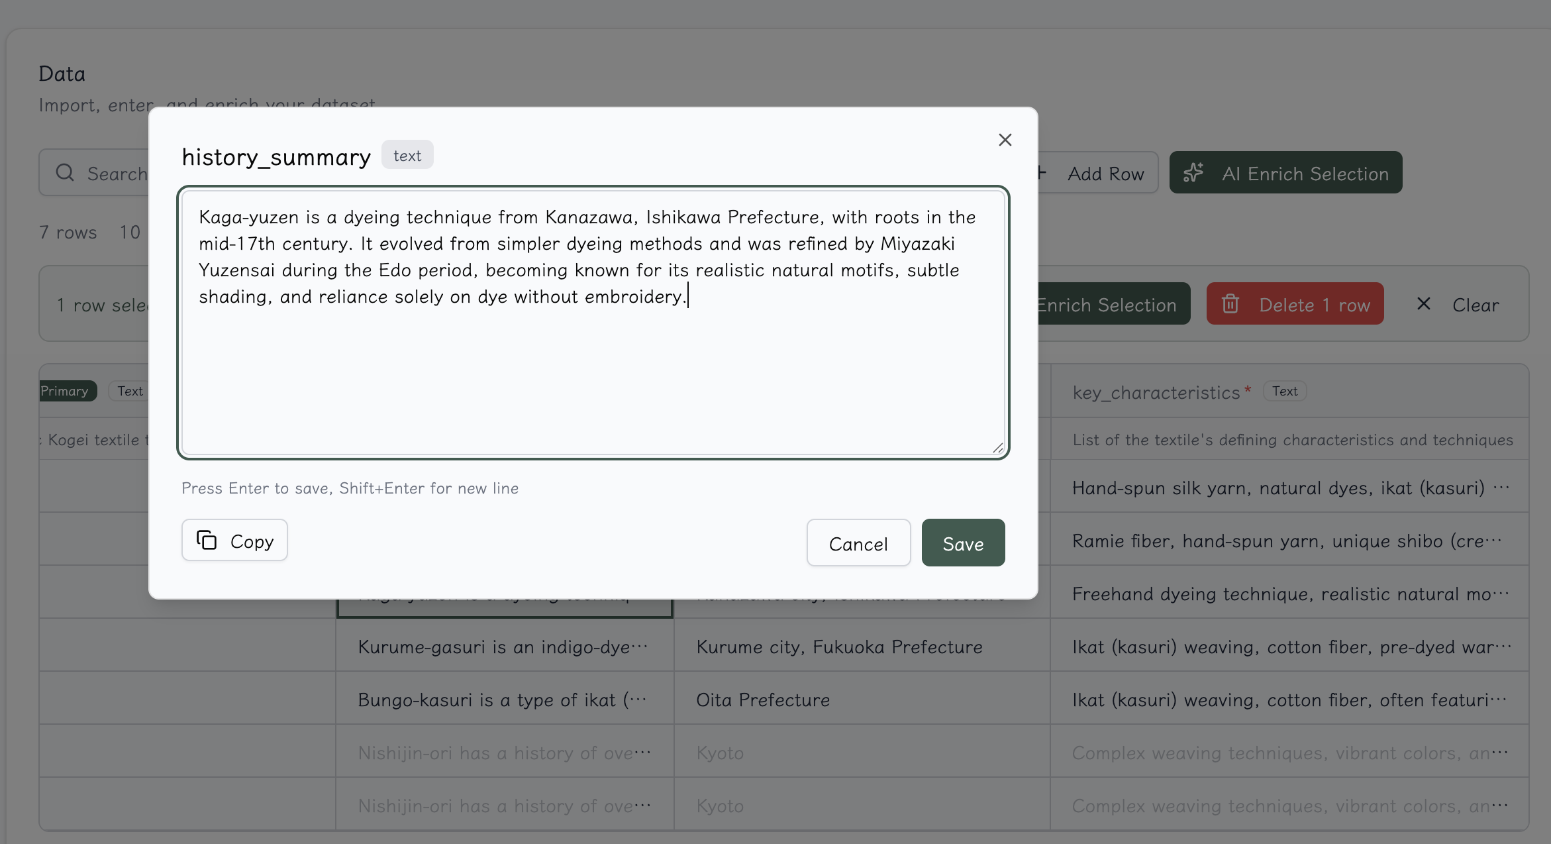The image size is (1551, 844).
Task: Click the Add Row button
Action: click(1104, 174)
